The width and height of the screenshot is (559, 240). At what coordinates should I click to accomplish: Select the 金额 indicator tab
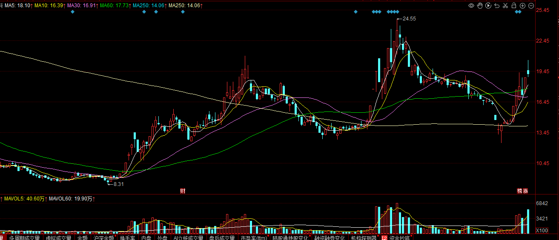pyautogui.click(x=82, y=237)
